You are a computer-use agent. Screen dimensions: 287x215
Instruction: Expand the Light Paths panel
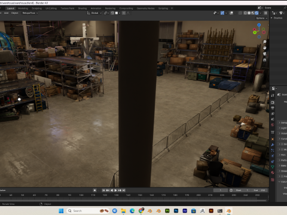(282, 128)
